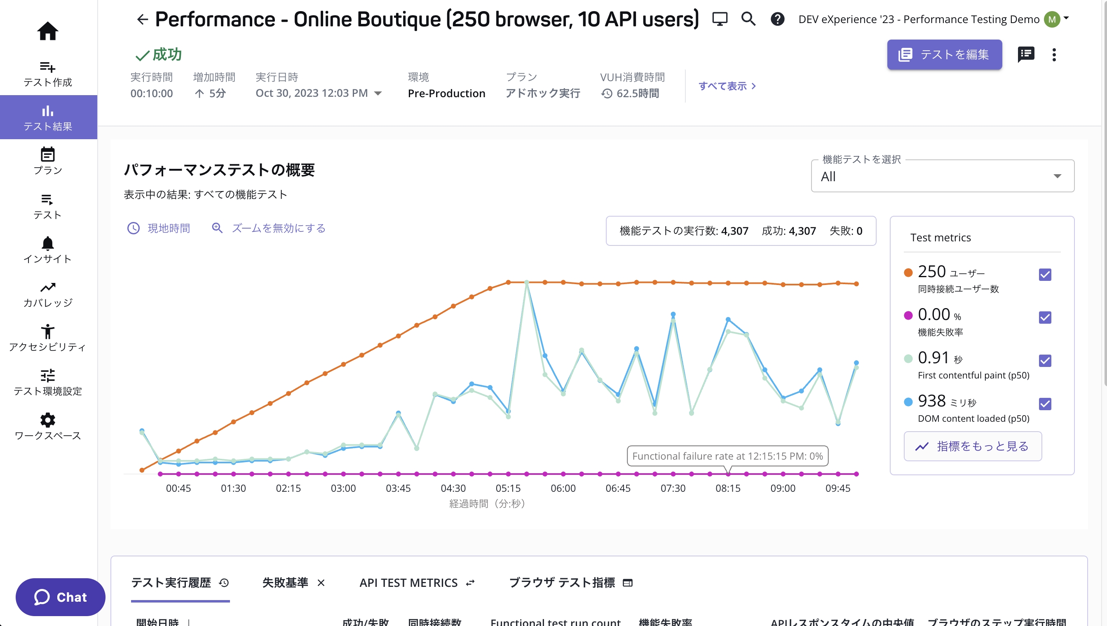This screenshot has height=626, width=1107.
Task: Click the help question mark icon
Action: click(x=777, y=19)
